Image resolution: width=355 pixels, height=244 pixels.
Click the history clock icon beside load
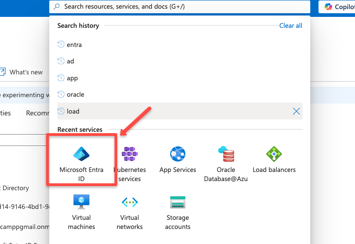point(61,111)
